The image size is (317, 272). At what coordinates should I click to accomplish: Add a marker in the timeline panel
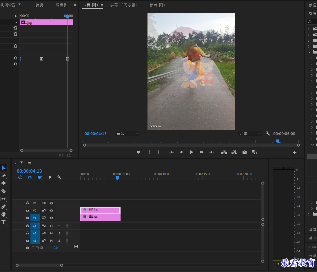(50, 177)
